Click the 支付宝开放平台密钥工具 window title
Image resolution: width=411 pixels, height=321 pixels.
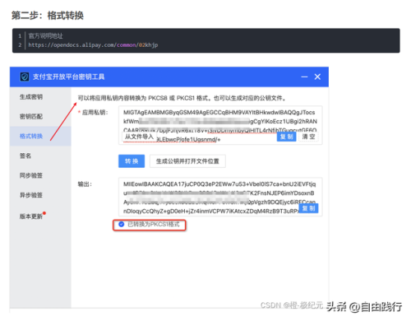click(69, 77)
